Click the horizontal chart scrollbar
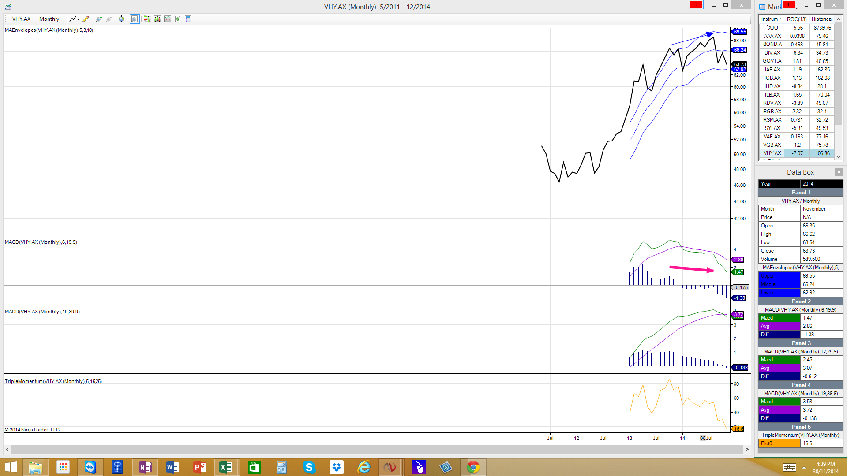 [376, 449]
